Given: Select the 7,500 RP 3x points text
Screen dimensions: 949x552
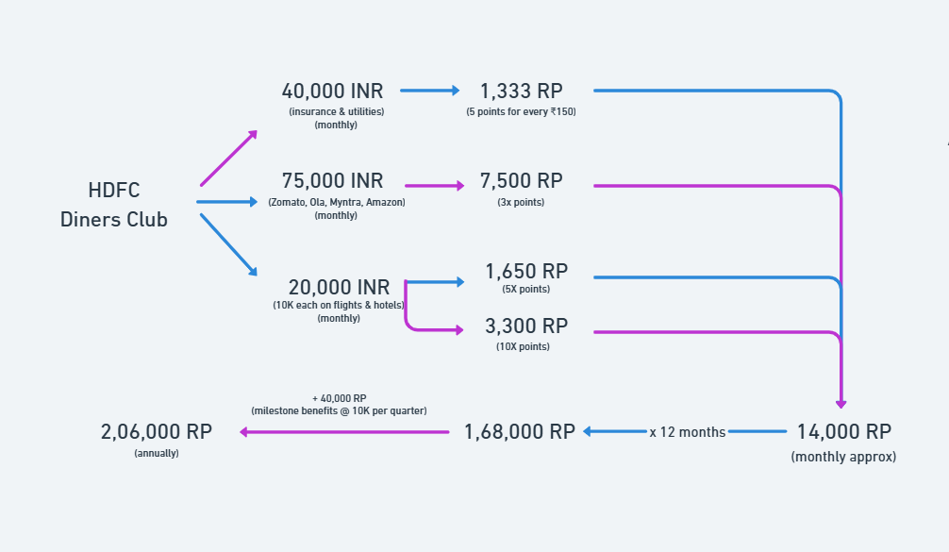Looking at the screenshot, I should point(521,181).
